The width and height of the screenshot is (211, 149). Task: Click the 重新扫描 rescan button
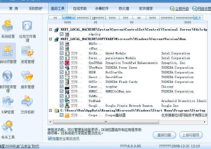[164, 135]
